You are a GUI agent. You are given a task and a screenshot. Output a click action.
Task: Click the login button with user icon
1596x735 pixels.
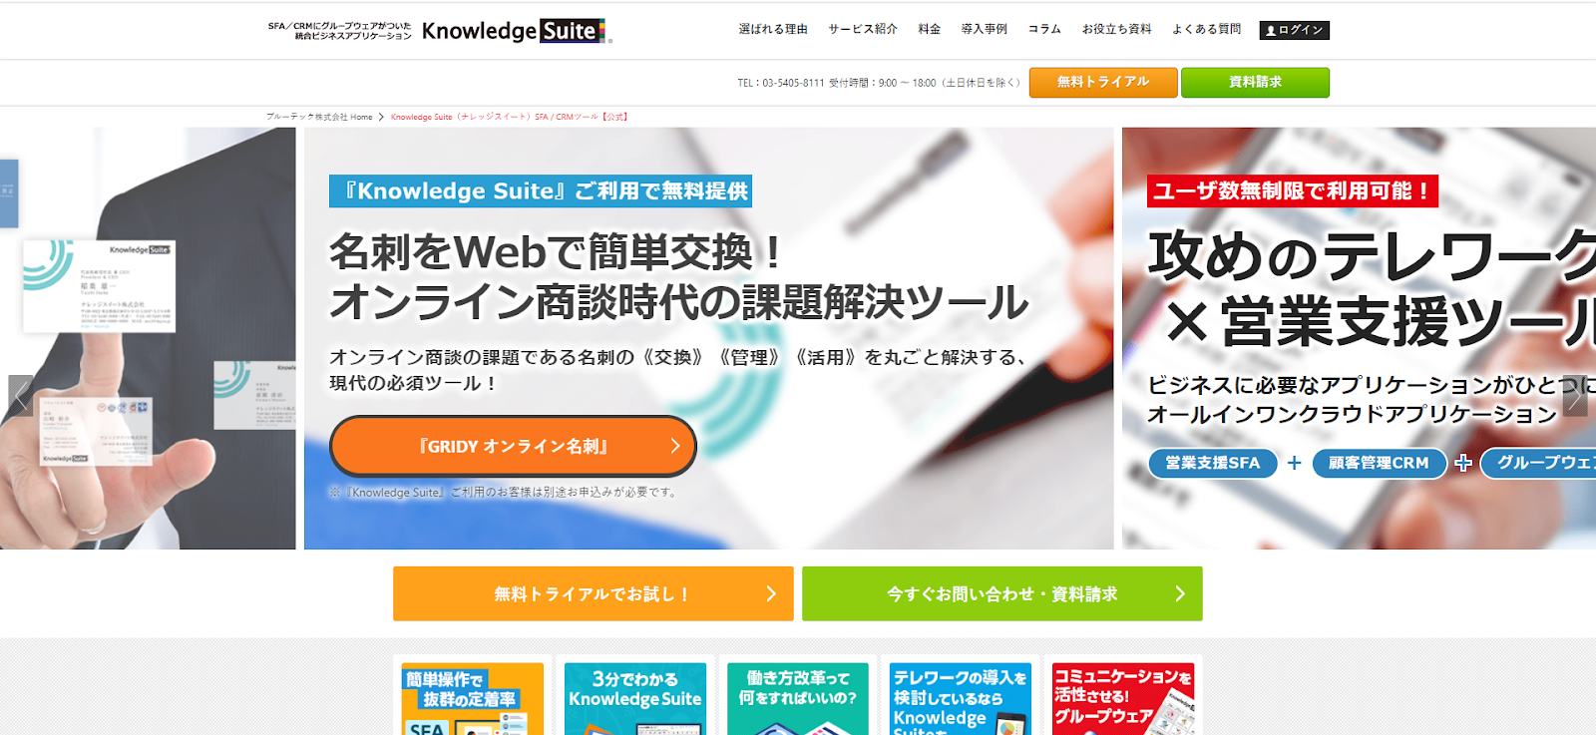click(1294, 30)
